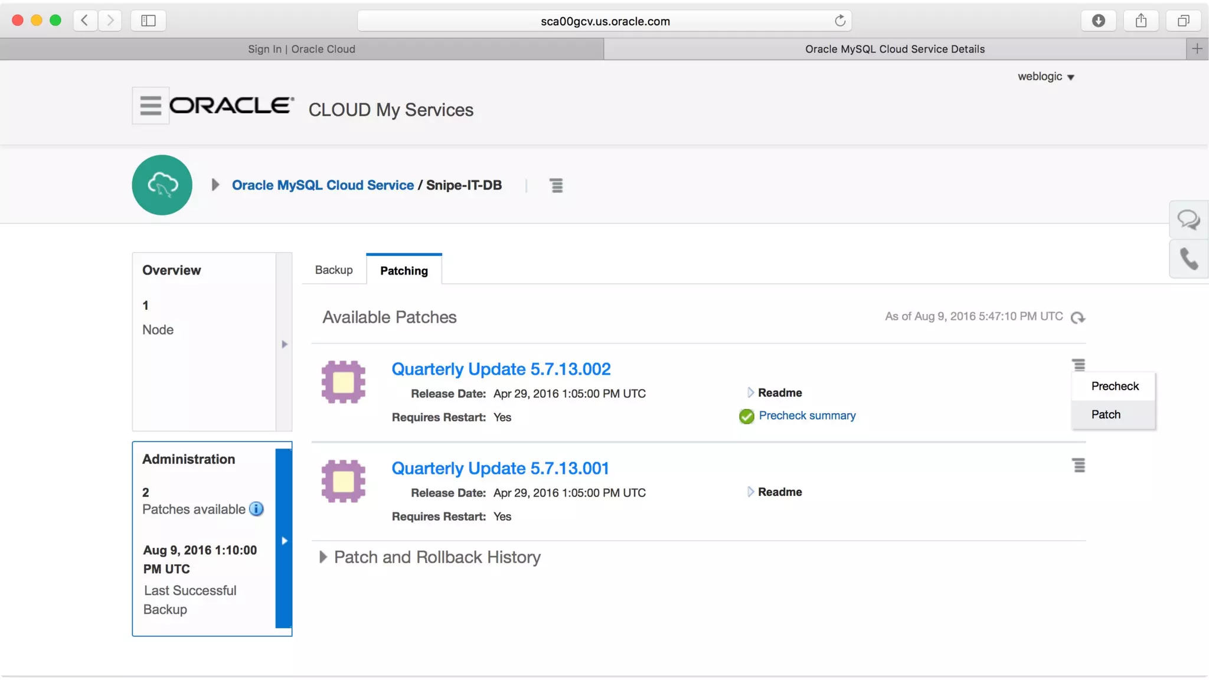
Task: Open the Snipe-IT-DB service menu icon
Action: pos(556,185)
